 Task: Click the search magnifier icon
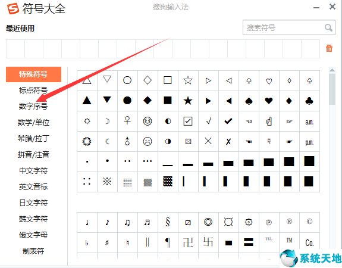tap(328, 28)
